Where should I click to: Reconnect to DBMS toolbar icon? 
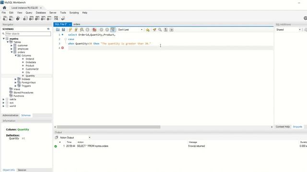tap(63, 18)
